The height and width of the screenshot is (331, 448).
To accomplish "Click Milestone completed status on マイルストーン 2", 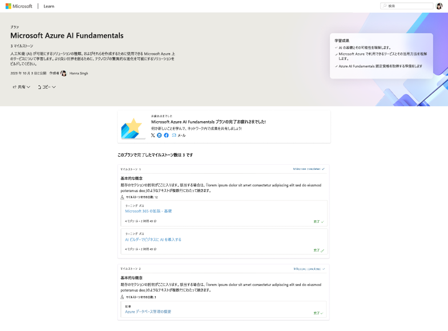I will pyautogui.click(x=309, y=269).
